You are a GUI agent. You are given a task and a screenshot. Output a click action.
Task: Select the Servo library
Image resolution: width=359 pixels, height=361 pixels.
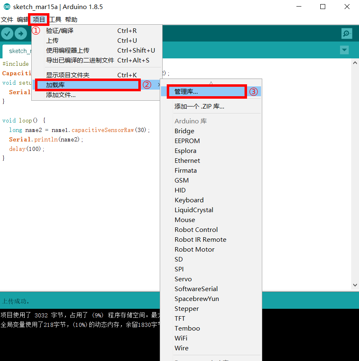[183, 279]
